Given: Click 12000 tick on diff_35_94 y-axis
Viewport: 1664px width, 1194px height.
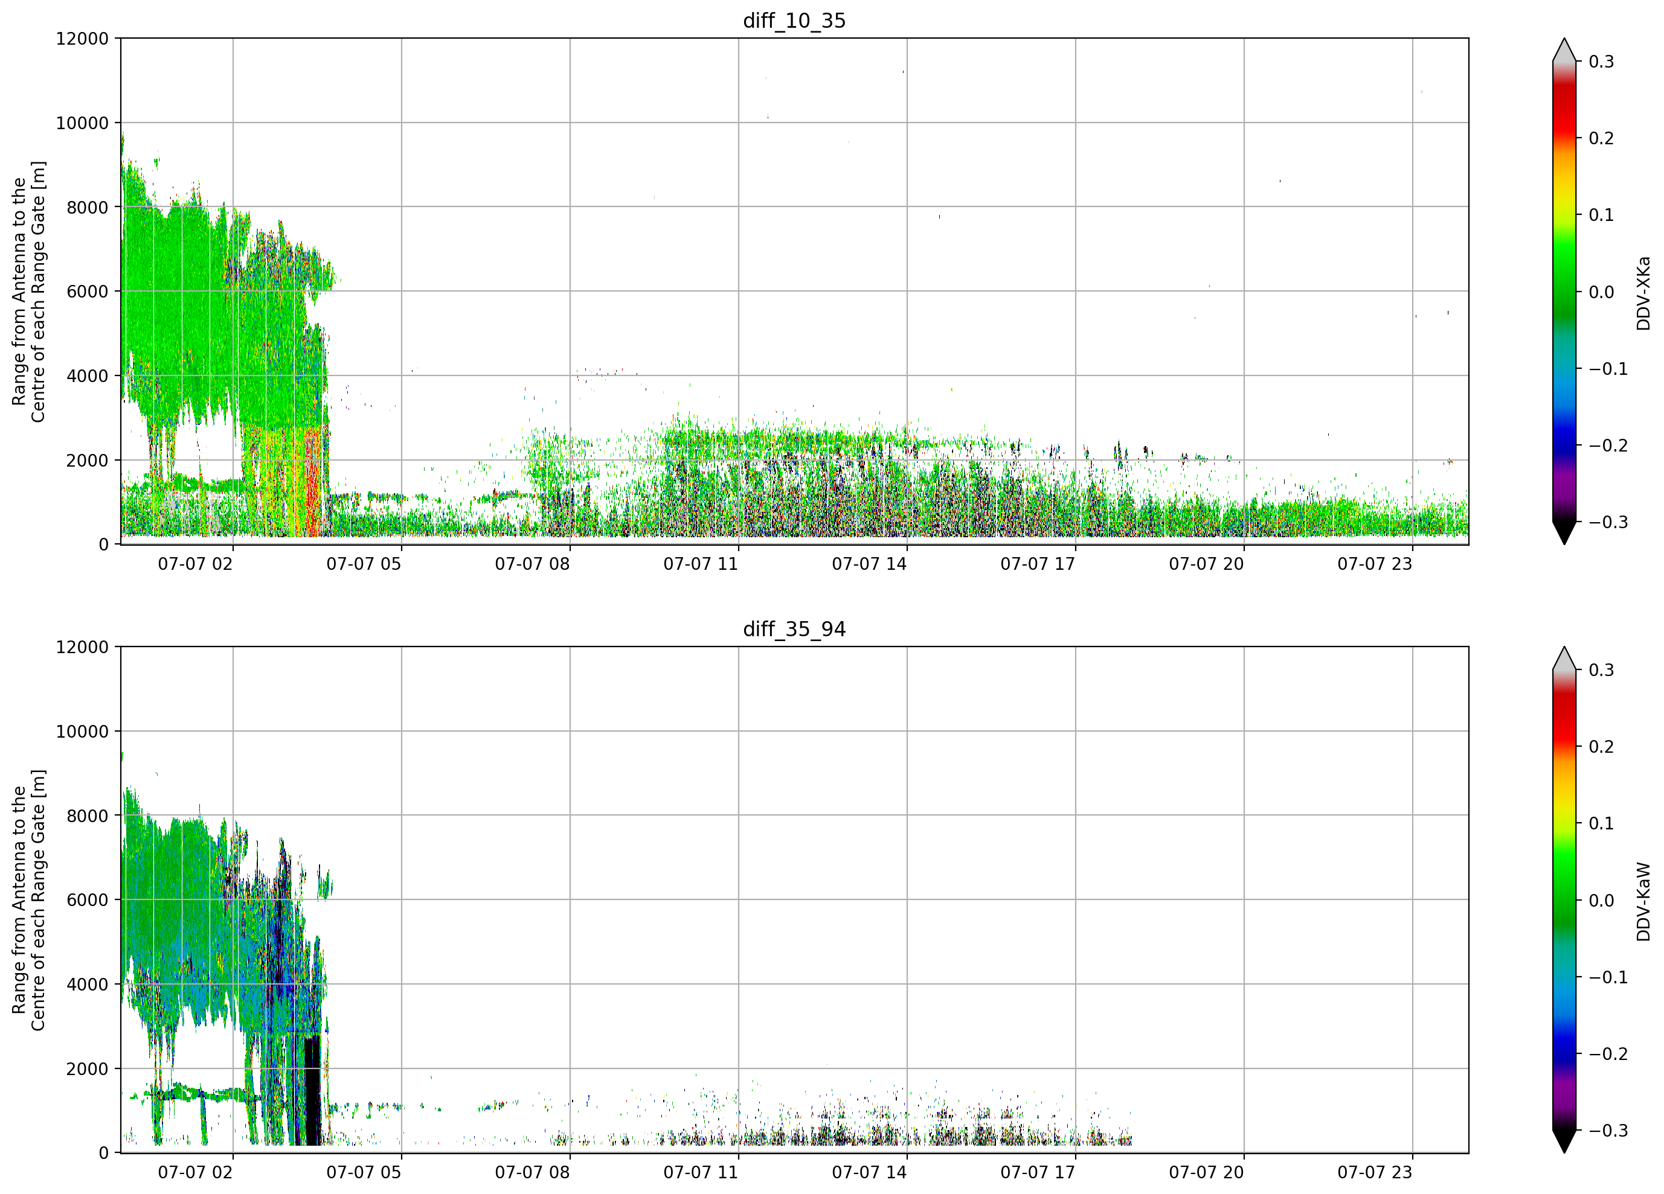Looking at the screenshot, I should (82, 647).
